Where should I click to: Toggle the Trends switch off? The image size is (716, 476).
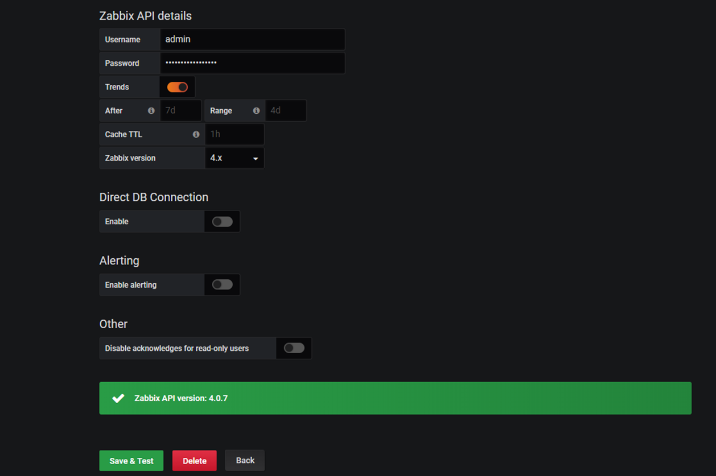(x=177, y=87)
